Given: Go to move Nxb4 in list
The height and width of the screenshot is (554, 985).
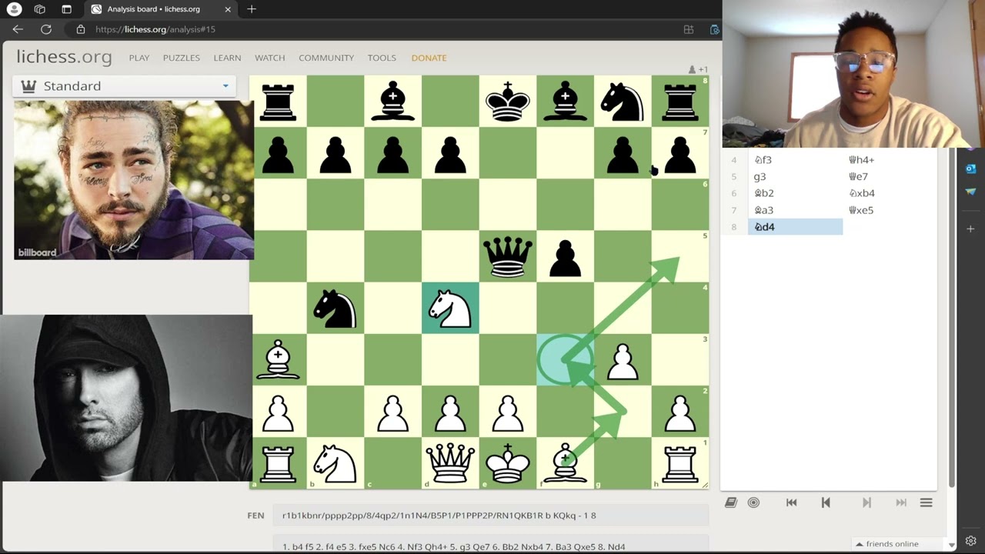Looking at the screenshot, I should click(x=890, y=193).
